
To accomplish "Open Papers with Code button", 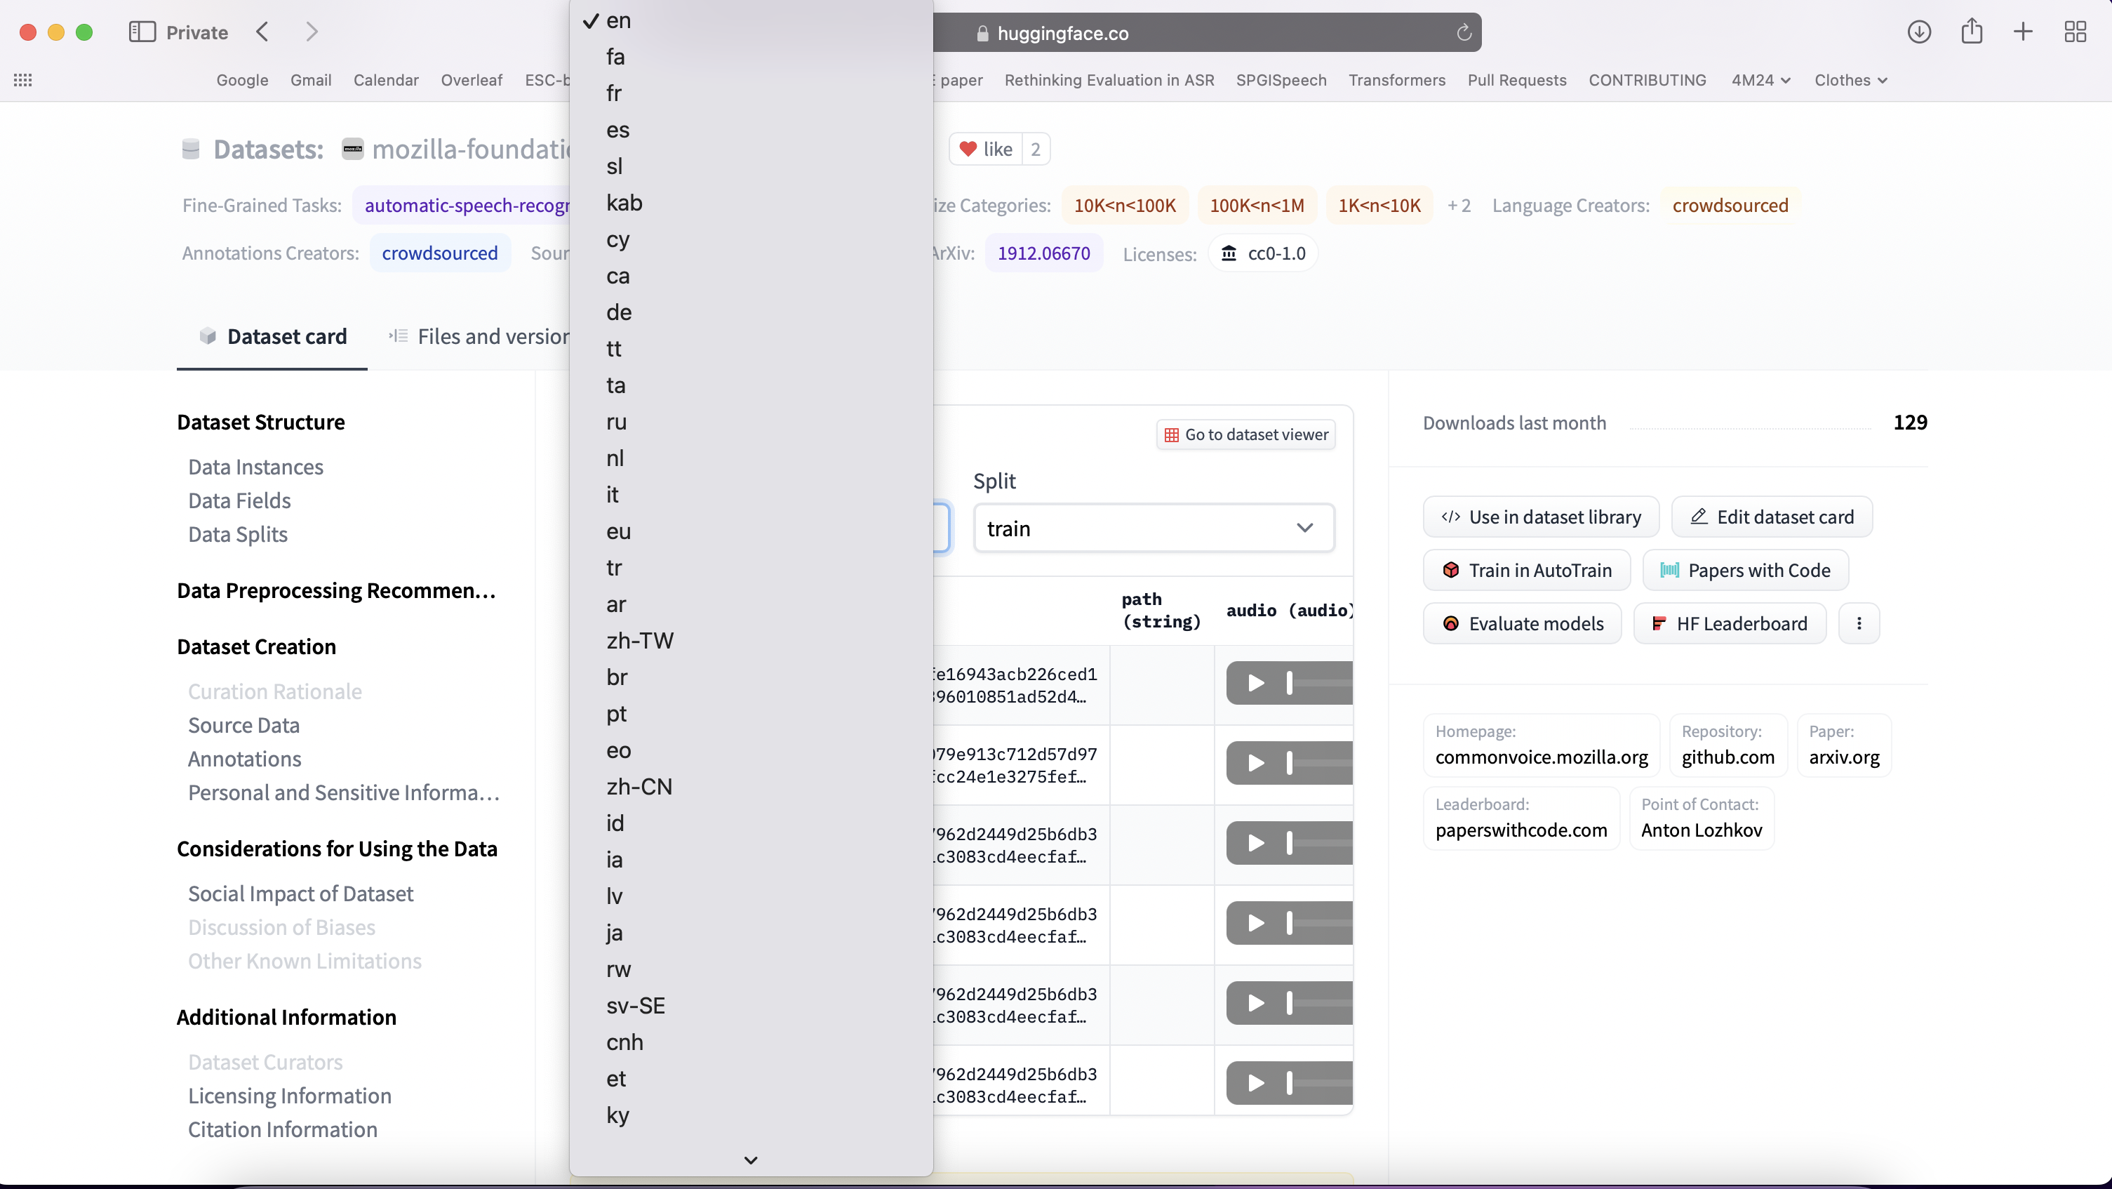I will [x=1746, y=570].
